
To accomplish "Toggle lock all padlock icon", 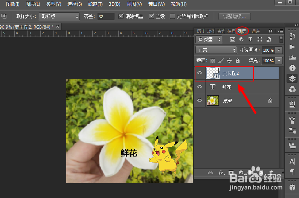I will (237, 60).
